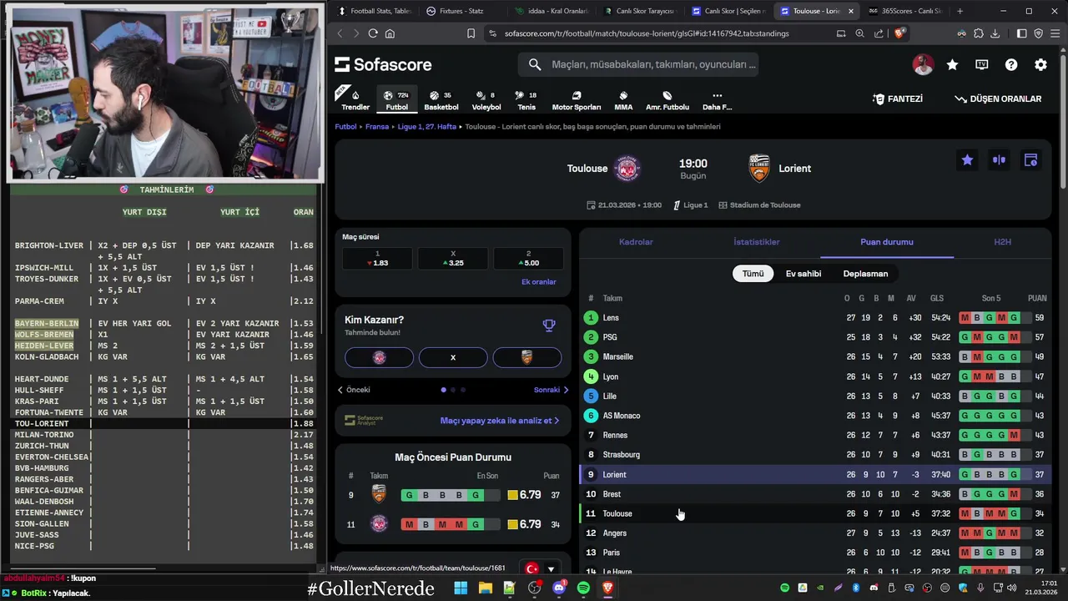The width and height of the screenshot is (1068, 601).
Task: Open Sofascore settings gear
Action: 1040,64
